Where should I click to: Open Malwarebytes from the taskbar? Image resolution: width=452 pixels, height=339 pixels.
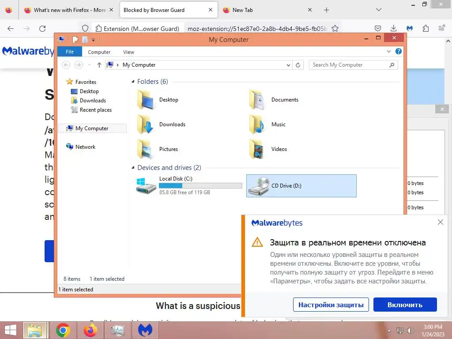point(145,330)
